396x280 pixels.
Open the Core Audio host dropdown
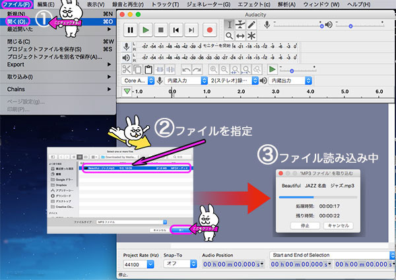pyautogui.click(x=138, y=80)
